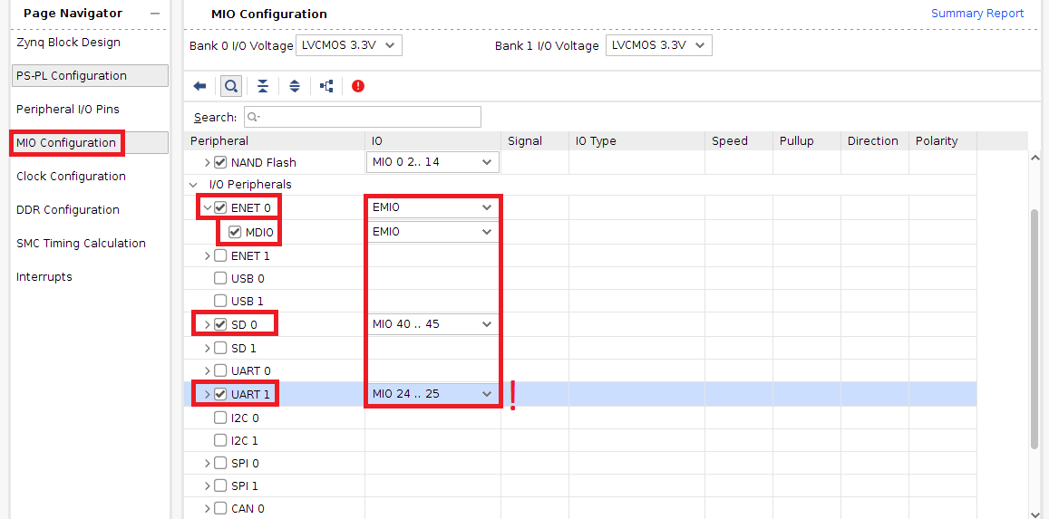Expand the SPI 0 tree row
1049x519 pixels.
point(207,463)
